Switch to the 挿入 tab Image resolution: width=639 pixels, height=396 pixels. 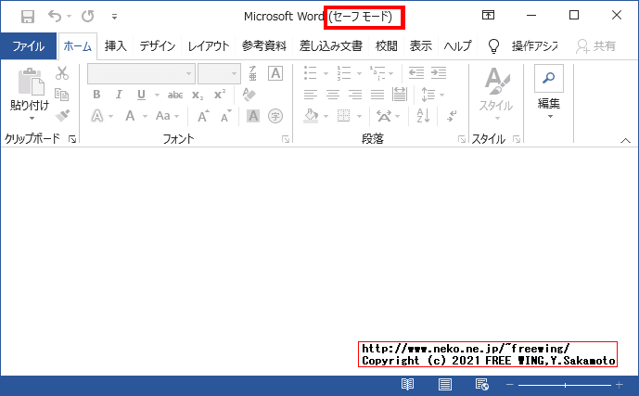click(x=115, y=46)
